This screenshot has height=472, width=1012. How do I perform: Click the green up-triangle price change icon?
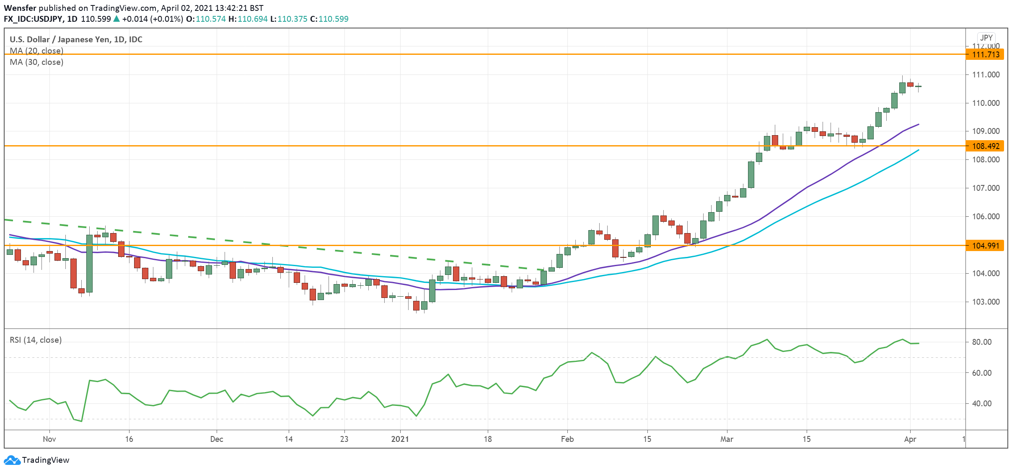click(x=116, y=19)
